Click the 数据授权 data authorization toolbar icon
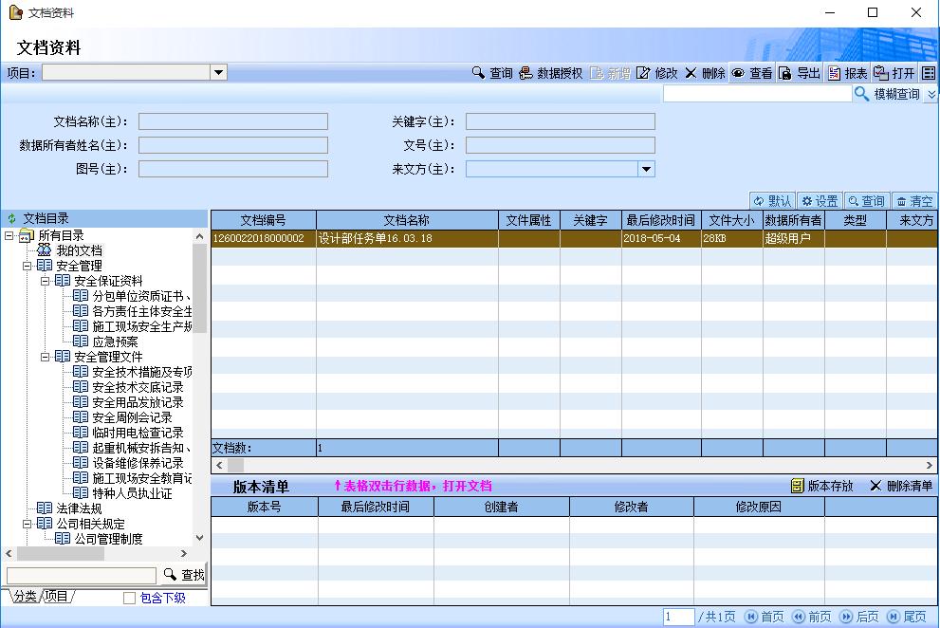 tap(525, 73)
